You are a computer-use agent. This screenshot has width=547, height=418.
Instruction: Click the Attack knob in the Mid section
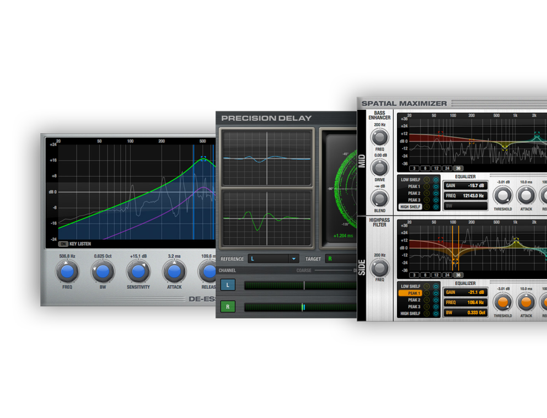coord(525,196)
